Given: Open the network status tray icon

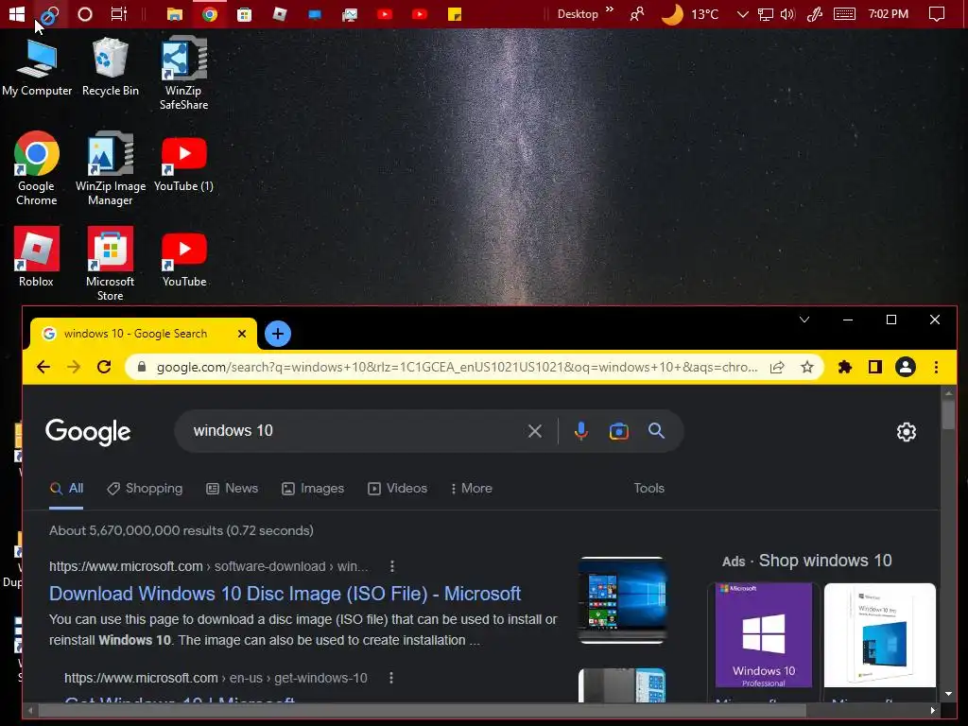Looking at the screenshot, I should point(766,14).
